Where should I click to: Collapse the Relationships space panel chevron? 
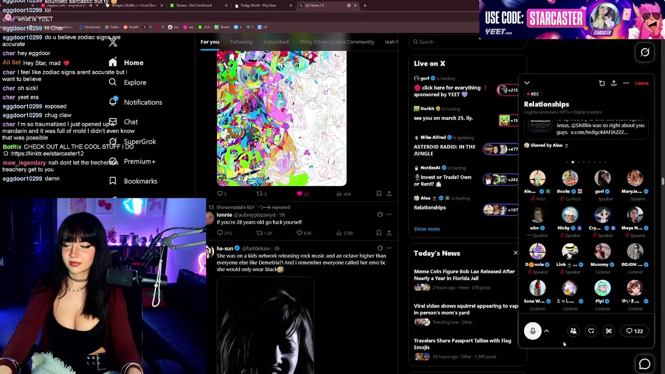point(527,83)
